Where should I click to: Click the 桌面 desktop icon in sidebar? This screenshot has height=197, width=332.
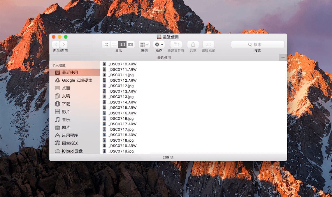[57, 88]
